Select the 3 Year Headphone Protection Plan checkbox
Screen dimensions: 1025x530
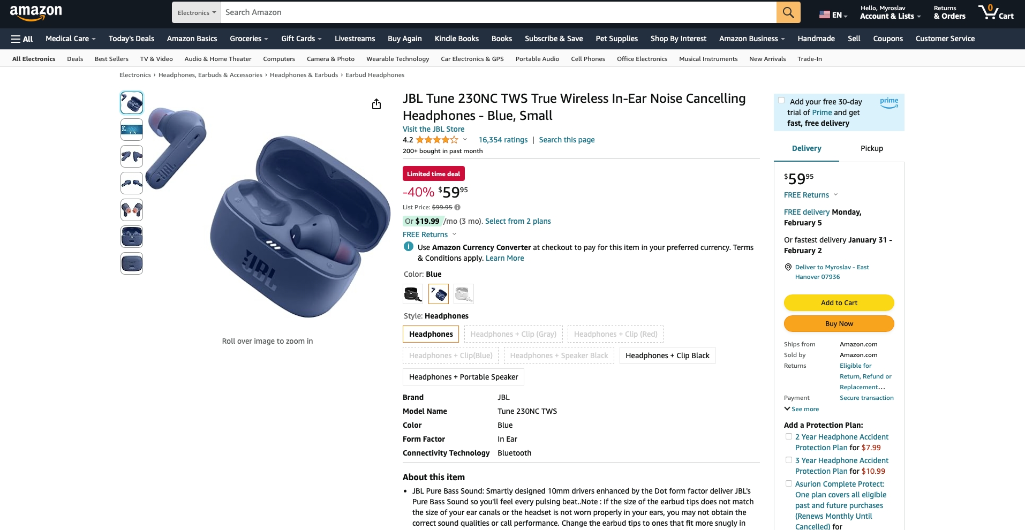coord(788,460)
